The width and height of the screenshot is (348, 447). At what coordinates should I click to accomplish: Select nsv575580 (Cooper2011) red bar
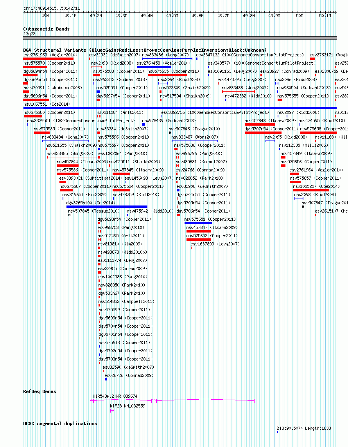point(33,116)
